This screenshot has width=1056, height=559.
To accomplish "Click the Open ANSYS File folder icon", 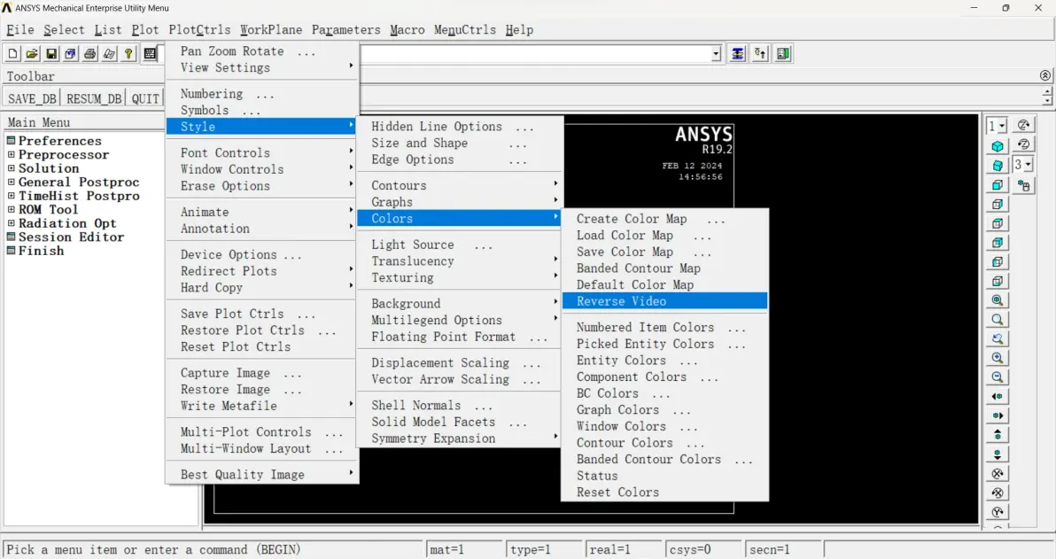I will pyautogui.click(x=32, y=54).
